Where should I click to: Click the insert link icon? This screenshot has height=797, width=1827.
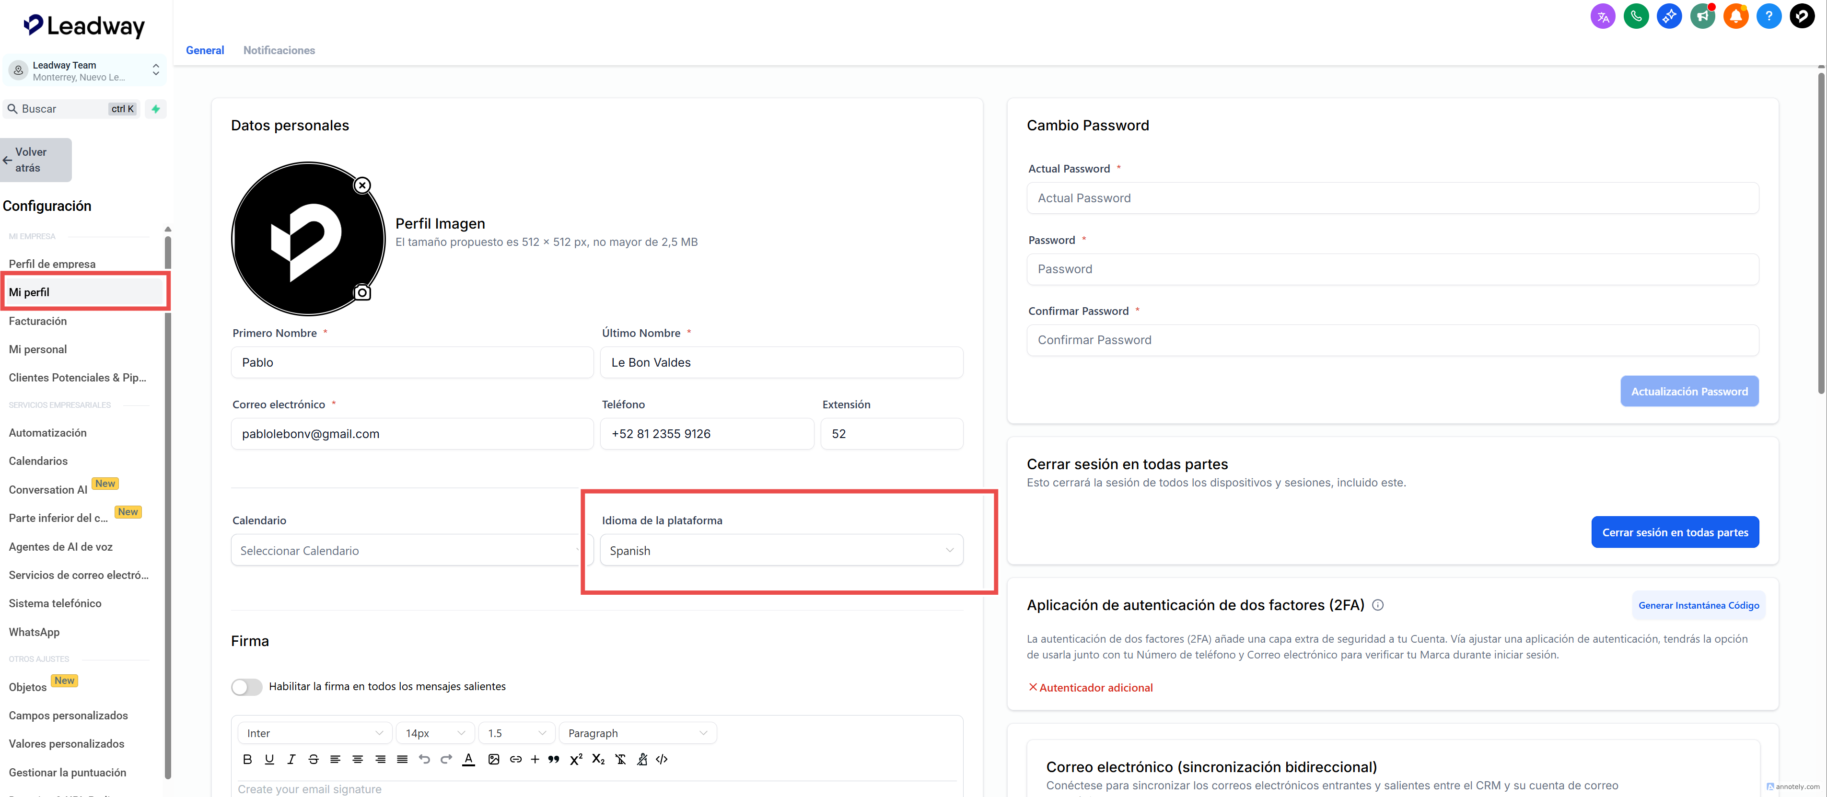point(516,760)
